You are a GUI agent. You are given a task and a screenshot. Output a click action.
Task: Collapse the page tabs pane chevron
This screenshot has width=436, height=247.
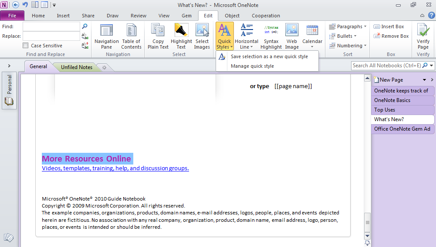point(432,80)
